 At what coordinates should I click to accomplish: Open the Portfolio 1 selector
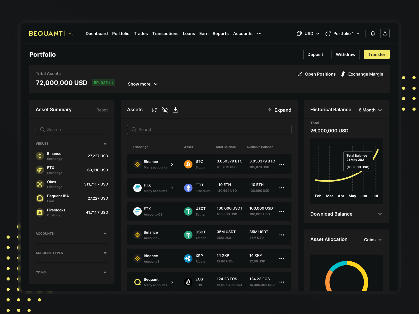[343, 33]
